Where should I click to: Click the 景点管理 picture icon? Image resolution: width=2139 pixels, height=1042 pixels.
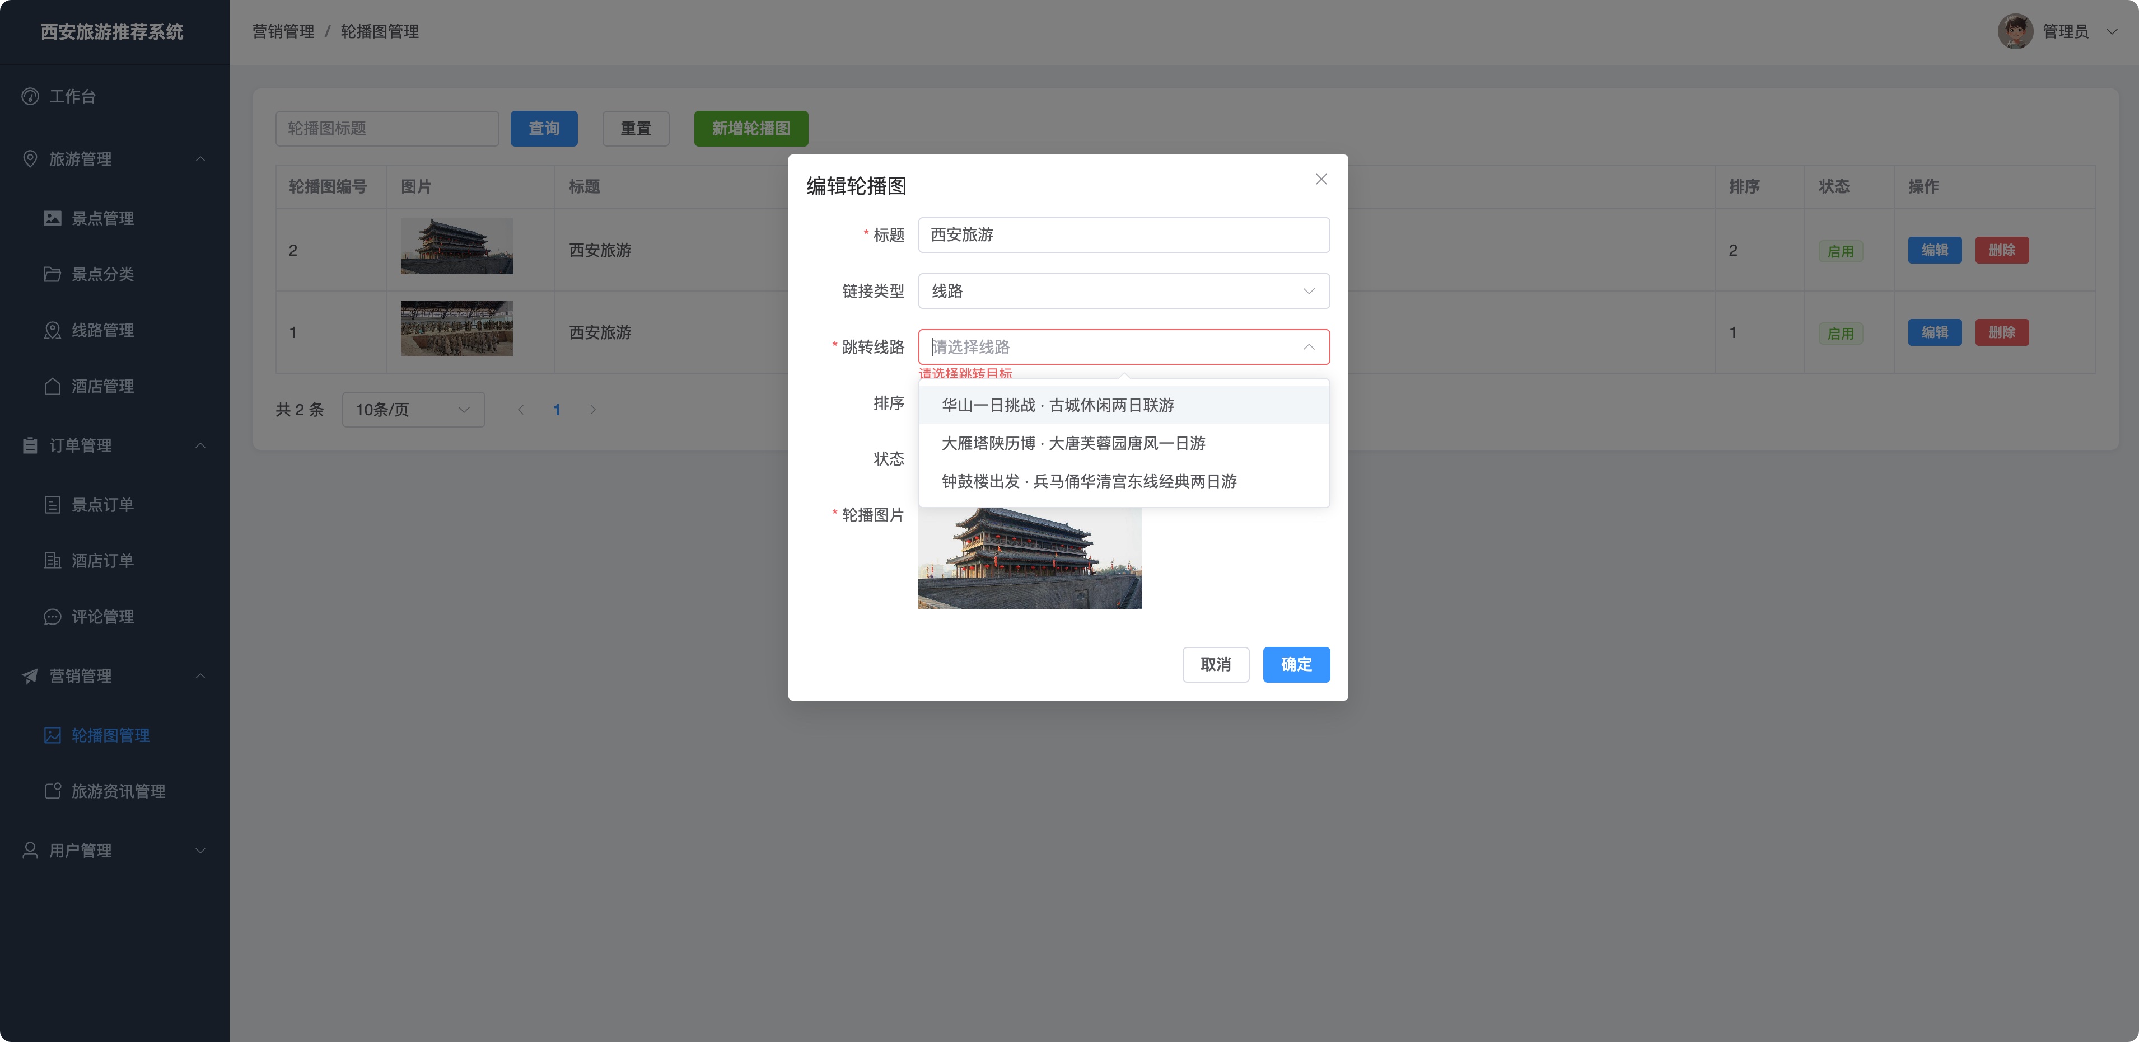(52, 218)
